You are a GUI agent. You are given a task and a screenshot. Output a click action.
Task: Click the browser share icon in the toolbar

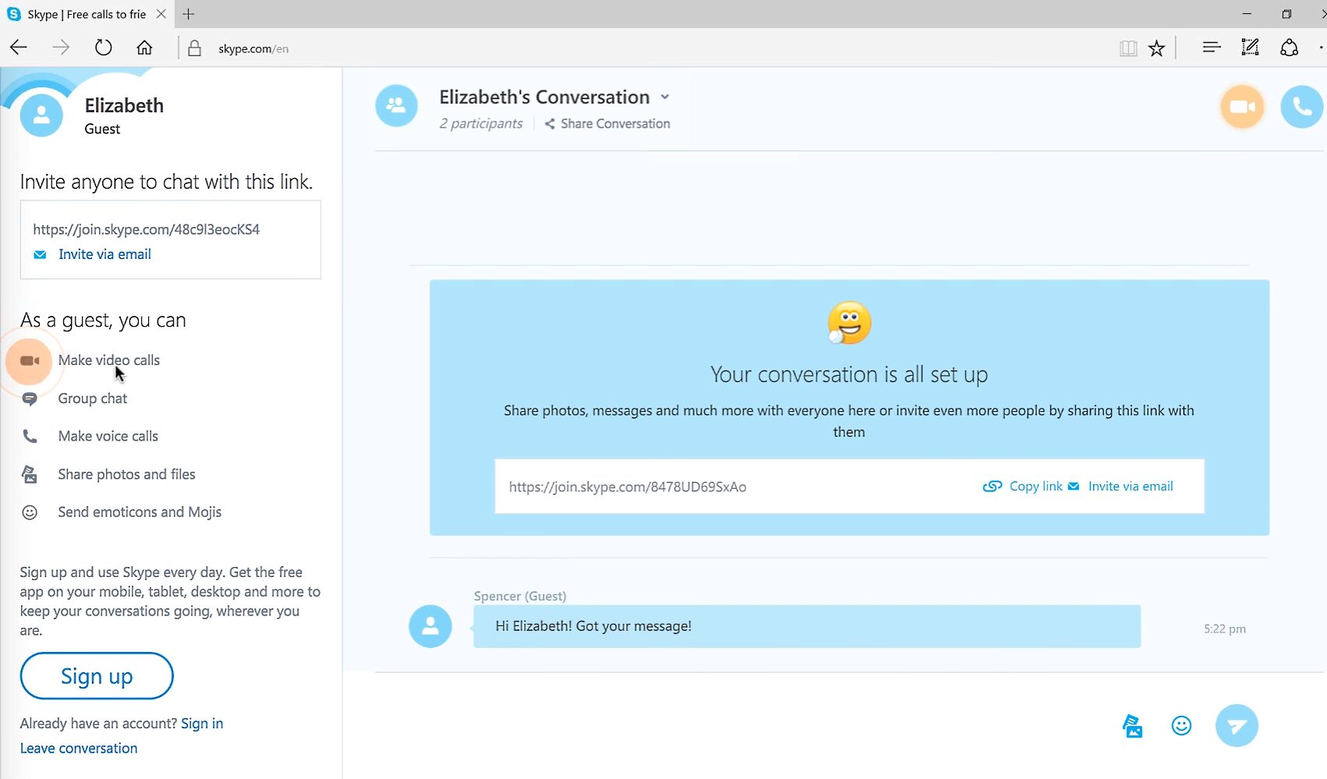click(1289, 48)
